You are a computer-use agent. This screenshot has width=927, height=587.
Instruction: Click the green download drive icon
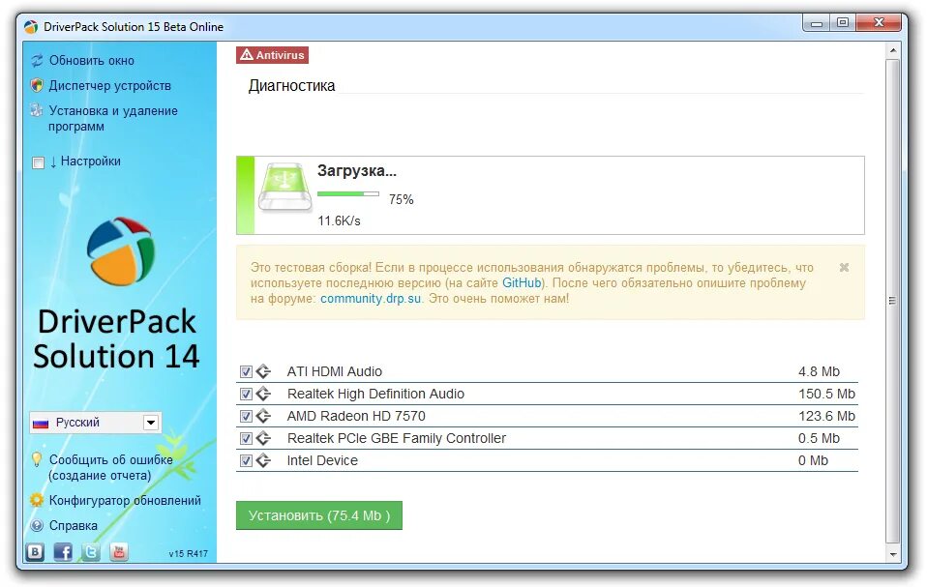tap(284, 188)
